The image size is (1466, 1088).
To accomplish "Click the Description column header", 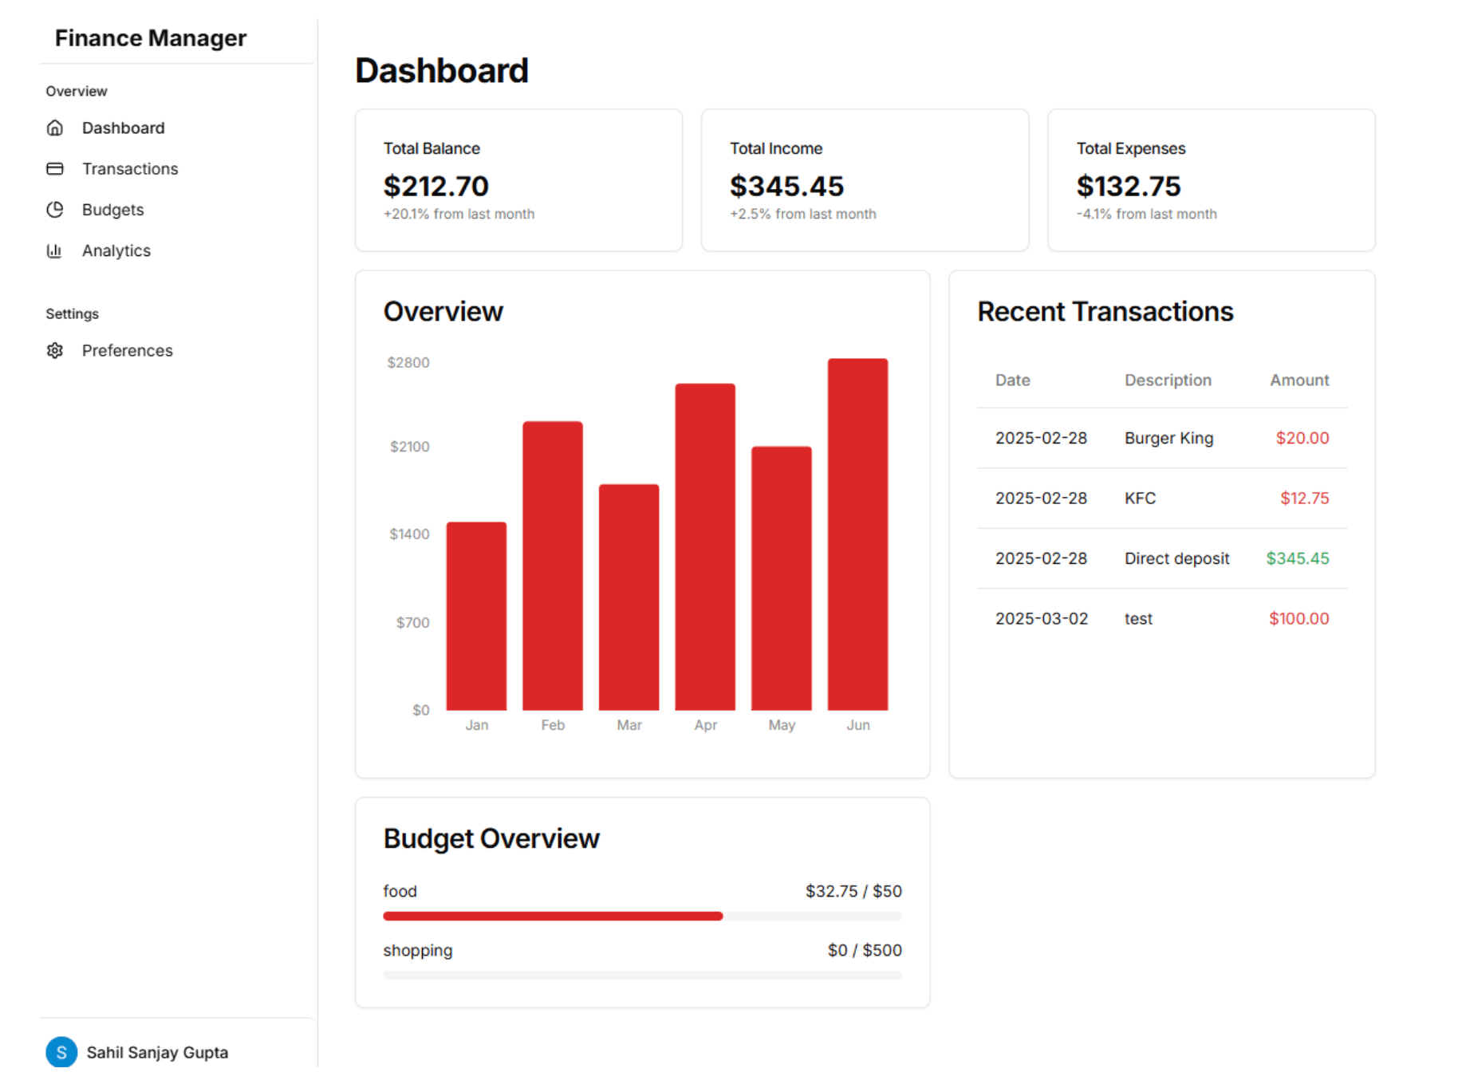I will click(x=1168, y=380).
